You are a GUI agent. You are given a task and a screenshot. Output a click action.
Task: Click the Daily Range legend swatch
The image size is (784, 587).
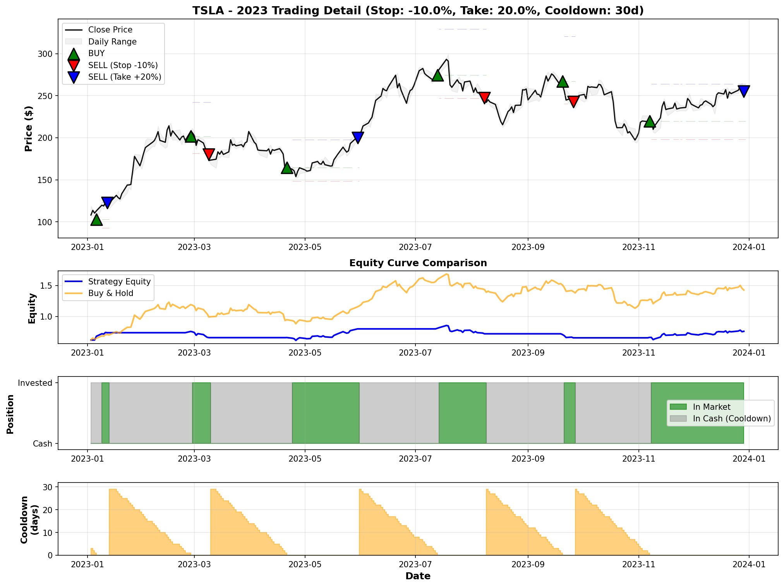point(74,42)
